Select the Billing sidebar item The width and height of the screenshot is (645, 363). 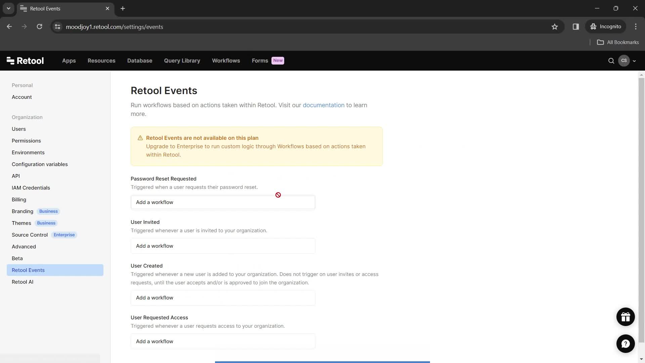18,199
